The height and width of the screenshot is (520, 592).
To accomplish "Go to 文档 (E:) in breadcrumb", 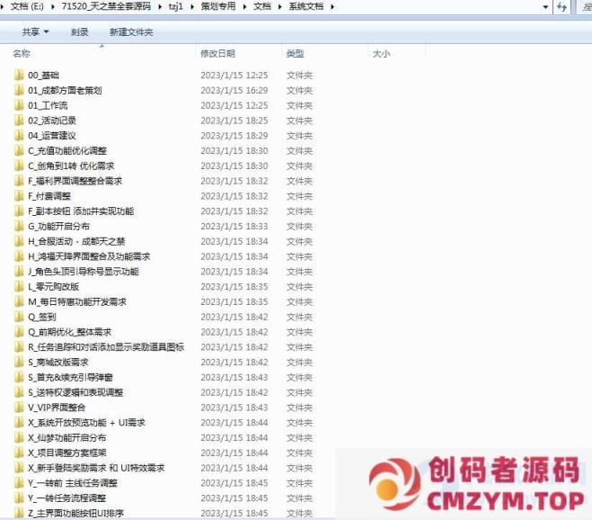I will pyautogui.click(x=27, y=6).
